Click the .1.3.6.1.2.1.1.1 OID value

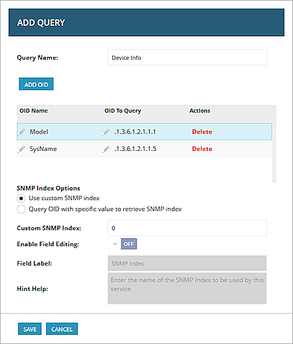coord(135,132)
